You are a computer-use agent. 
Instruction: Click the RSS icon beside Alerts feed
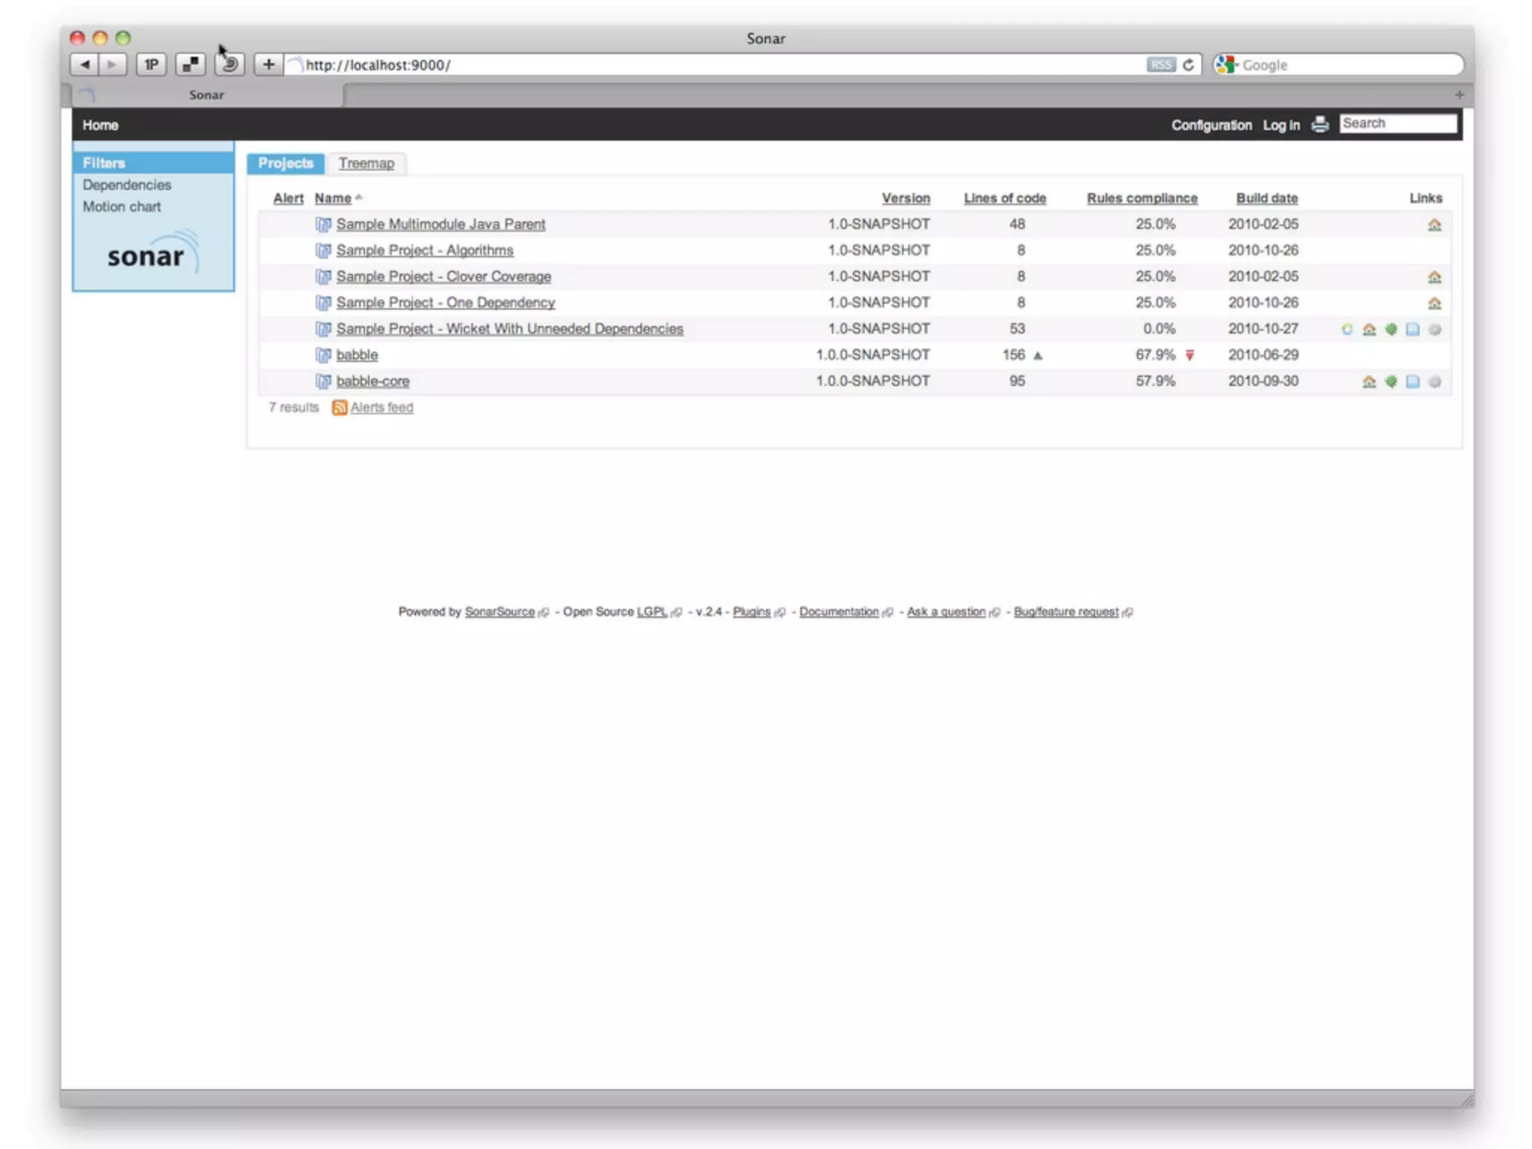(339, 408)
